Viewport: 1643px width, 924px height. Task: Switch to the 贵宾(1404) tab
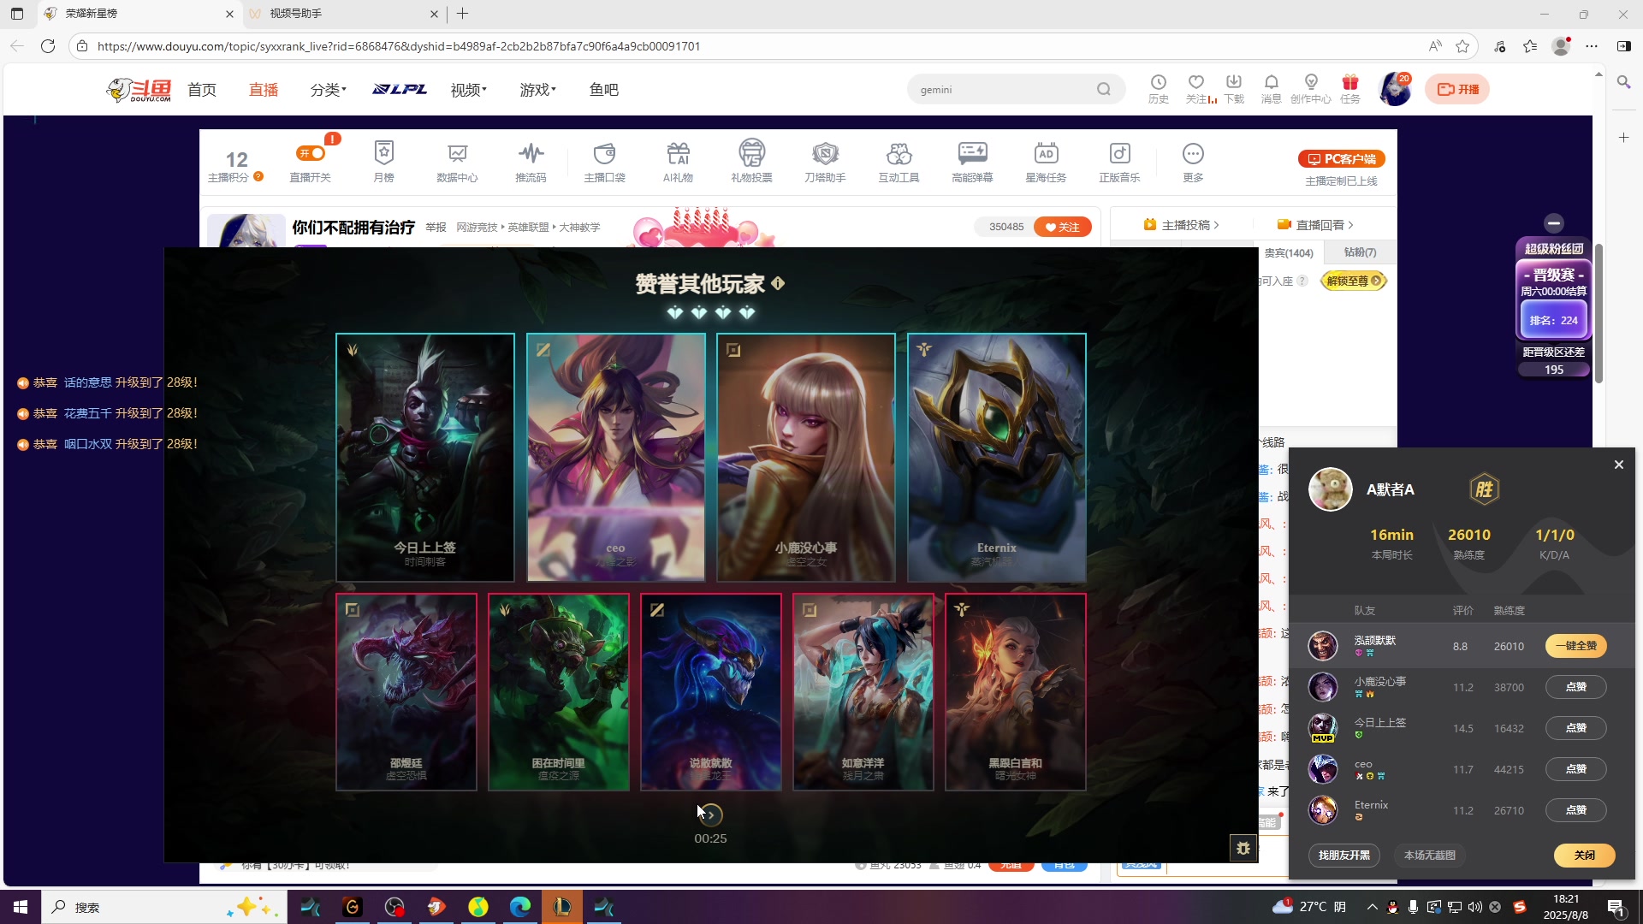(x=1289, y=253)
